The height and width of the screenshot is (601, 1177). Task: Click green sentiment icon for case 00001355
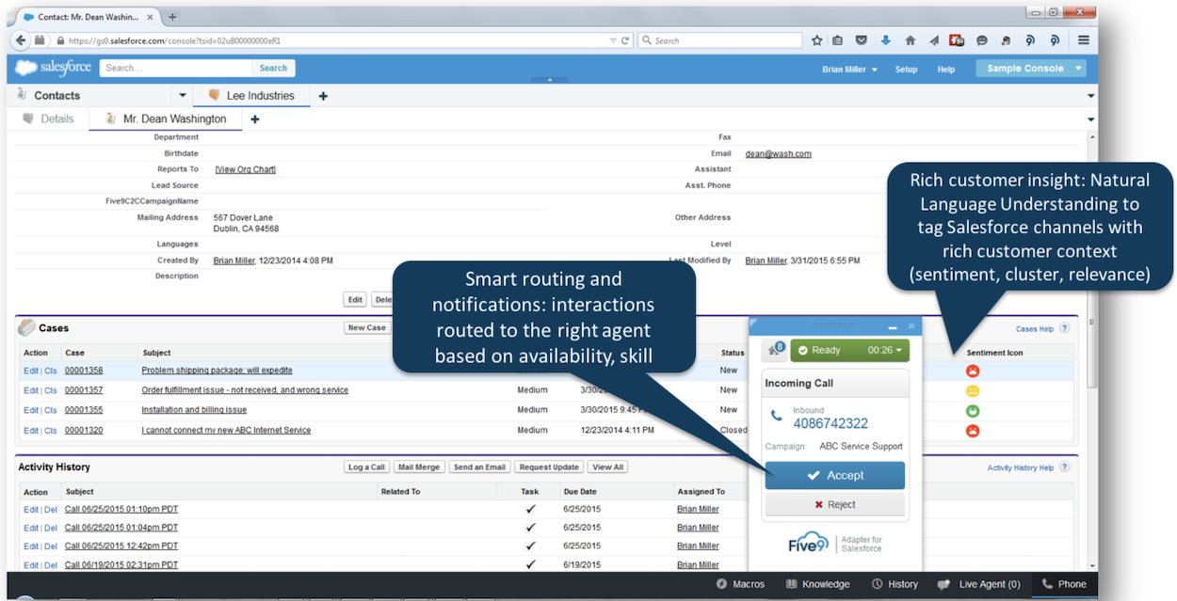(x=974, y=411)
